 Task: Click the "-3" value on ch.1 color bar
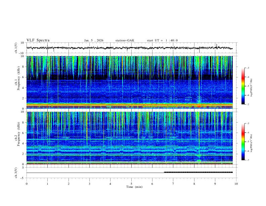[248, 68]
